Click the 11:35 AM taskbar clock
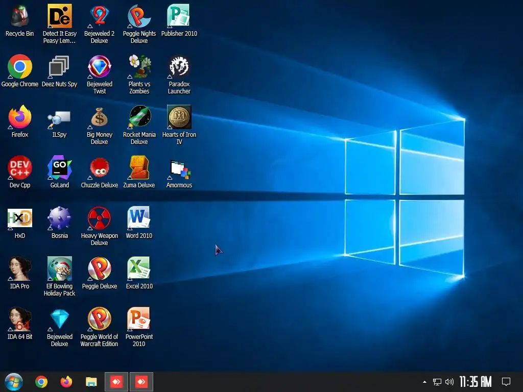 (476, 382)
